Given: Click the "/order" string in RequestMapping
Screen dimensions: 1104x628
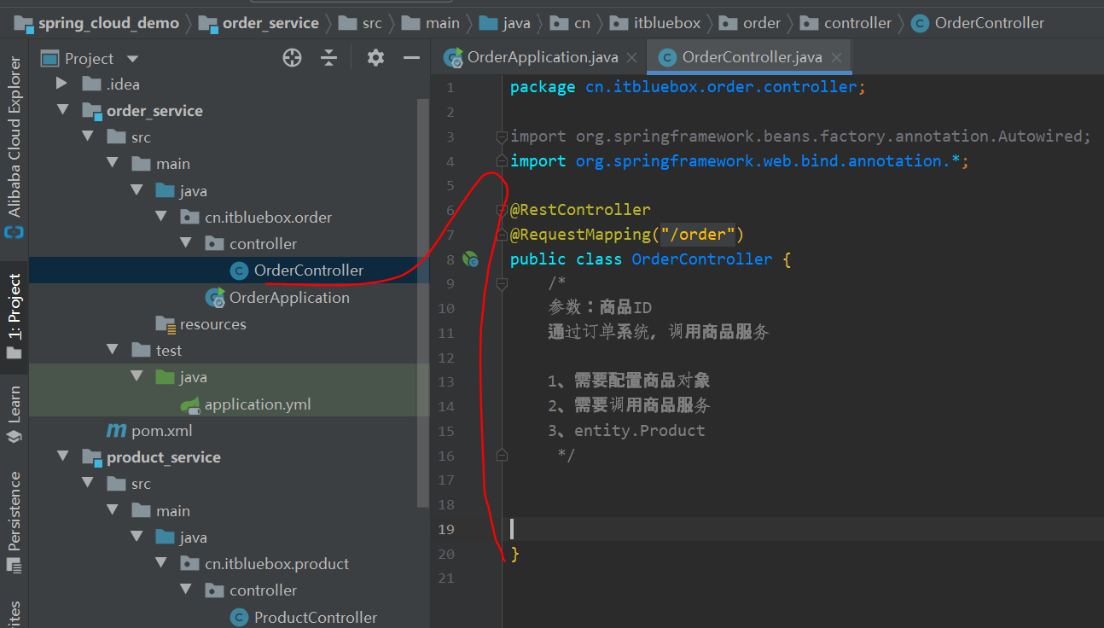Looking at the screenshot, I should pos(698,235).
